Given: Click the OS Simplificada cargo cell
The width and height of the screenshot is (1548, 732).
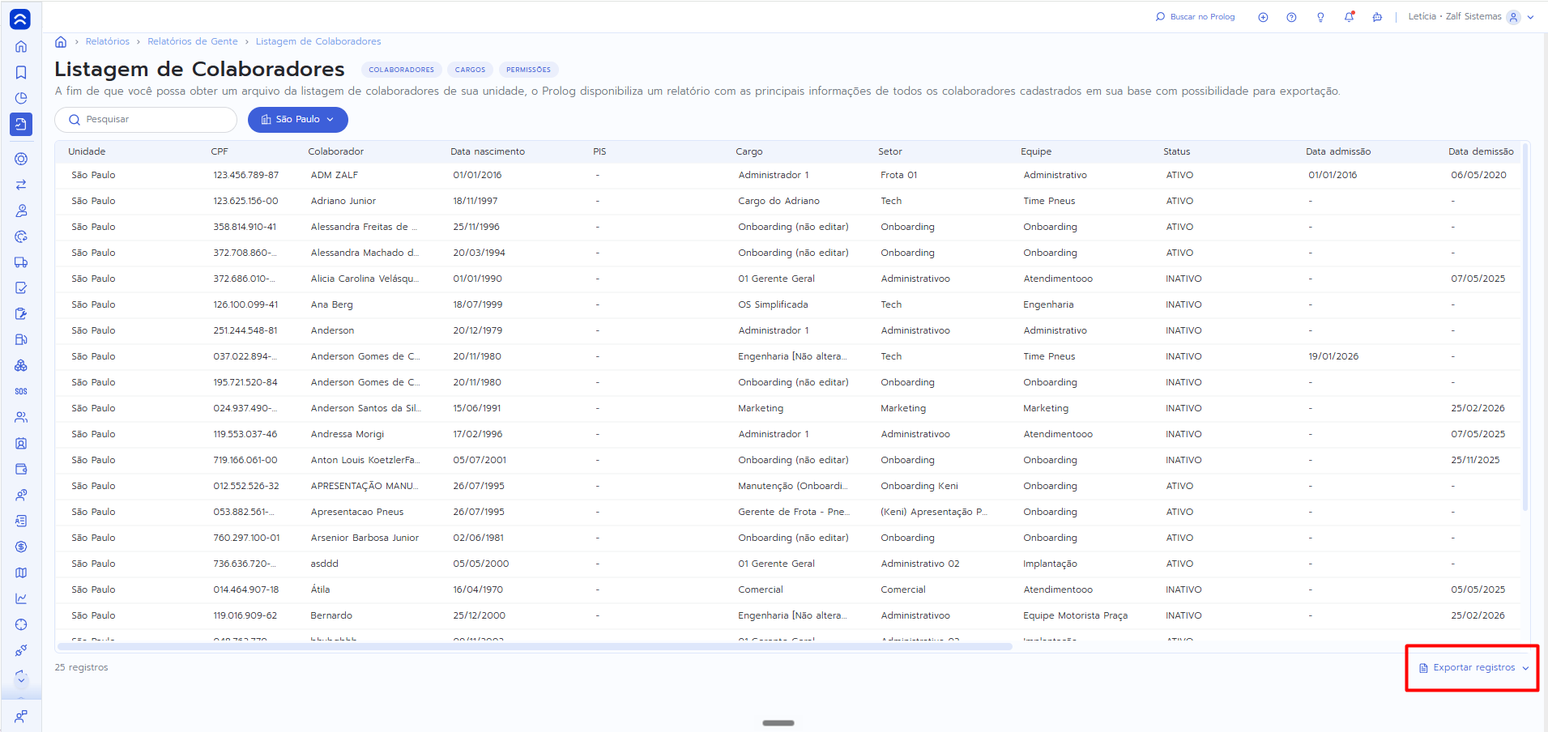Looking at the screenshot, I should 773,304.
